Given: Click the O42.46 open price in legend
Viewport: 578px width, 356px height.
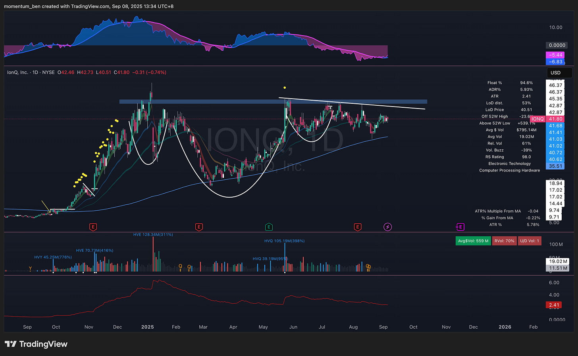Looking at the screenshot, I should (66, 72).
